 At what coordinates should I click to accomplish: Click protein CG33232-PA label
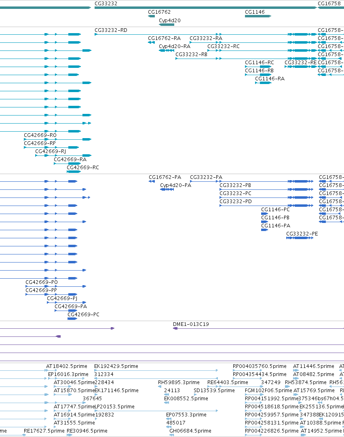pos(206,177)
